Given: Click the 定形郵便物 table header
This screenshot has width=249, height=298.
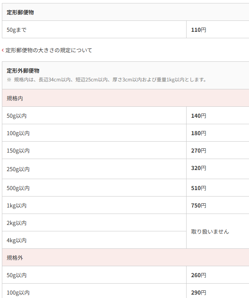Looking at the screenshot, I should [20, 12].
